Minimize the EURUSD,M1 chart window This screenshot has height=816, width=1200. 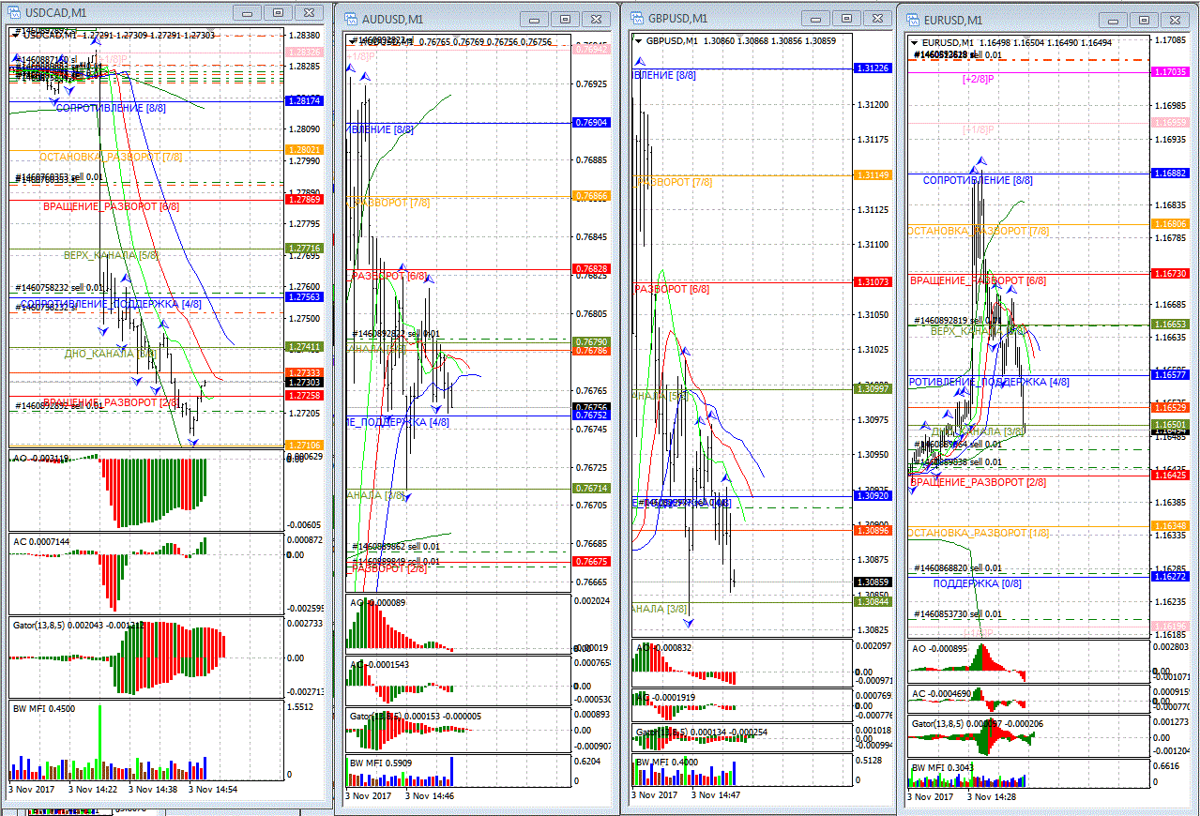1112,20
